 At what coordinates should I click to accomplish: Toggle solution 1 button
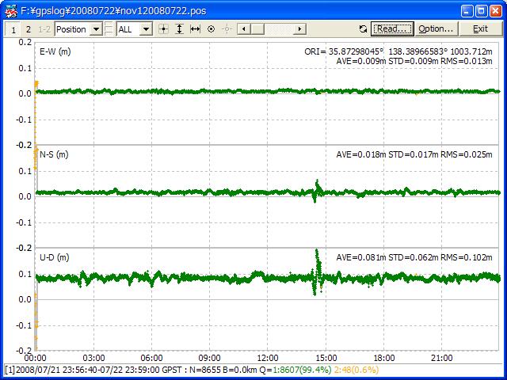(13, 29)
